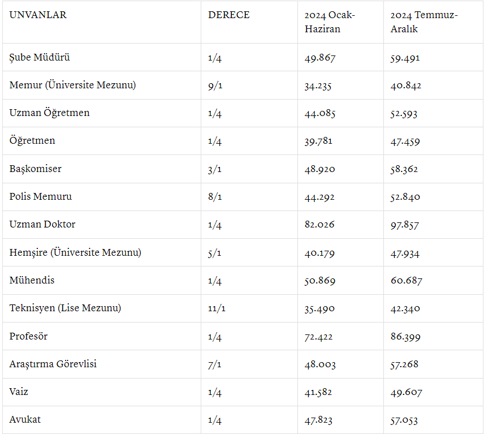
Task: Select Memur (Üniversite Mezunu) cell
Action: click(72, 85)
